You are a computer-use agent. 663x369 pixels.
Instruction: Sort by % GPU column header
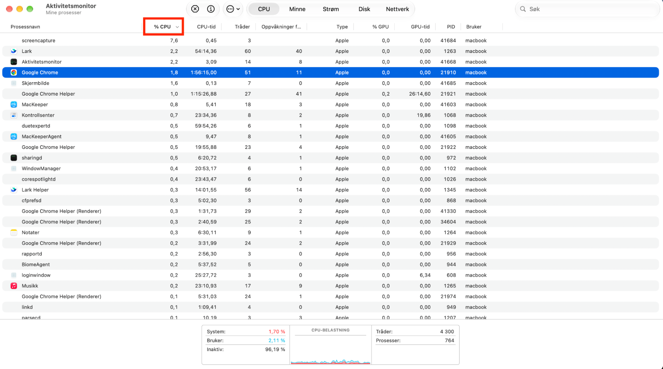click(380, 27)
